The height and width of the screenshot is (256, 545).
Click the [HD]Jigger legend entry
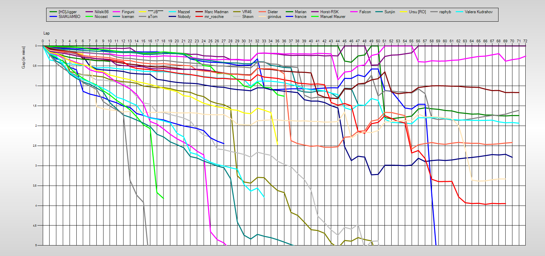point(68,12)
